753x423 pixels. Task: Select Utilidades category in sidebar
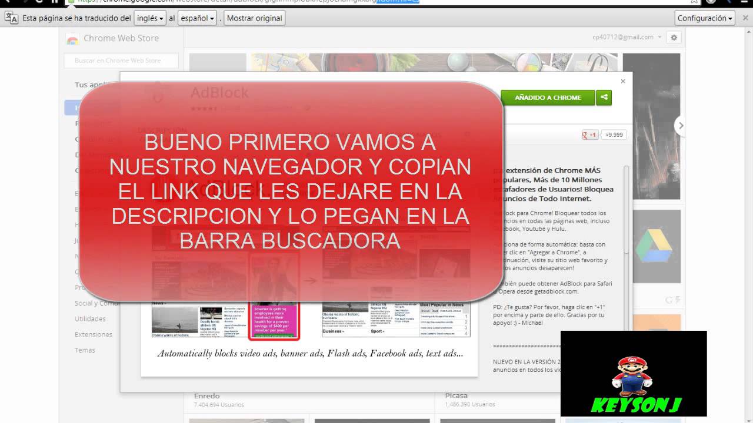tap(90, 319)
